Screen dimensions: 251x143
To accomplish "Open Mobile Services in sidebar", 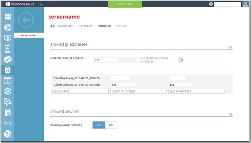I will point(7,48).
